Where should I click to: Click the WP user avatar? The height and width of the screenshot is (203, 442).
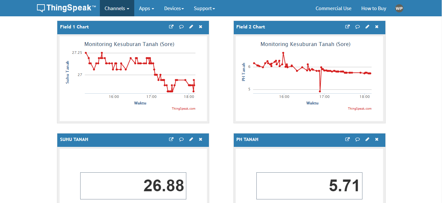pos(399,8)
